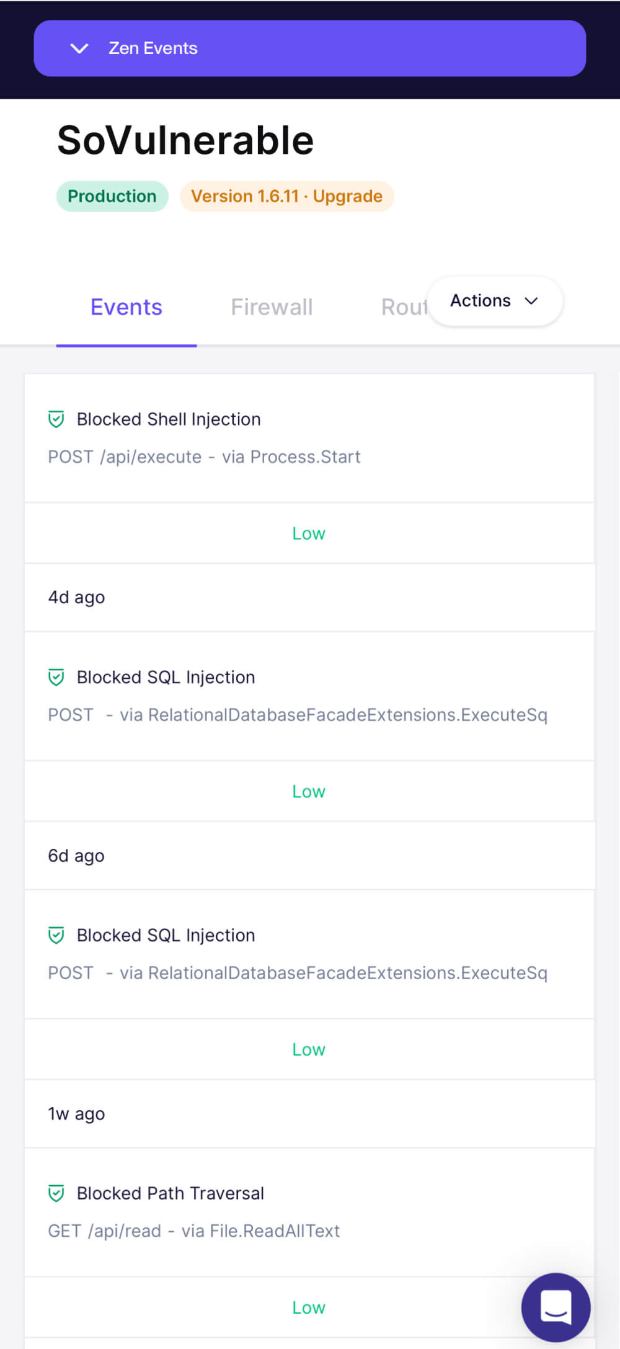Open the partially hidden Routes tab
The width and height of the screenshot is (620, 1349).
coord(404,307)
